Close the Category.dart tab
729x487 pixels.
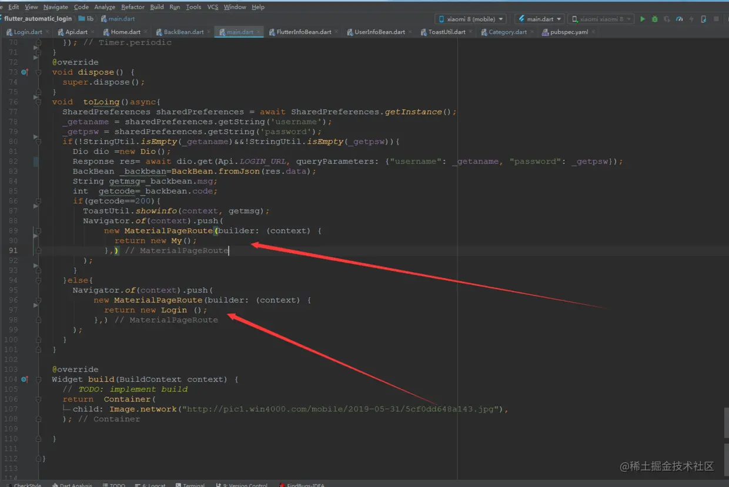[x=533, y=32]
